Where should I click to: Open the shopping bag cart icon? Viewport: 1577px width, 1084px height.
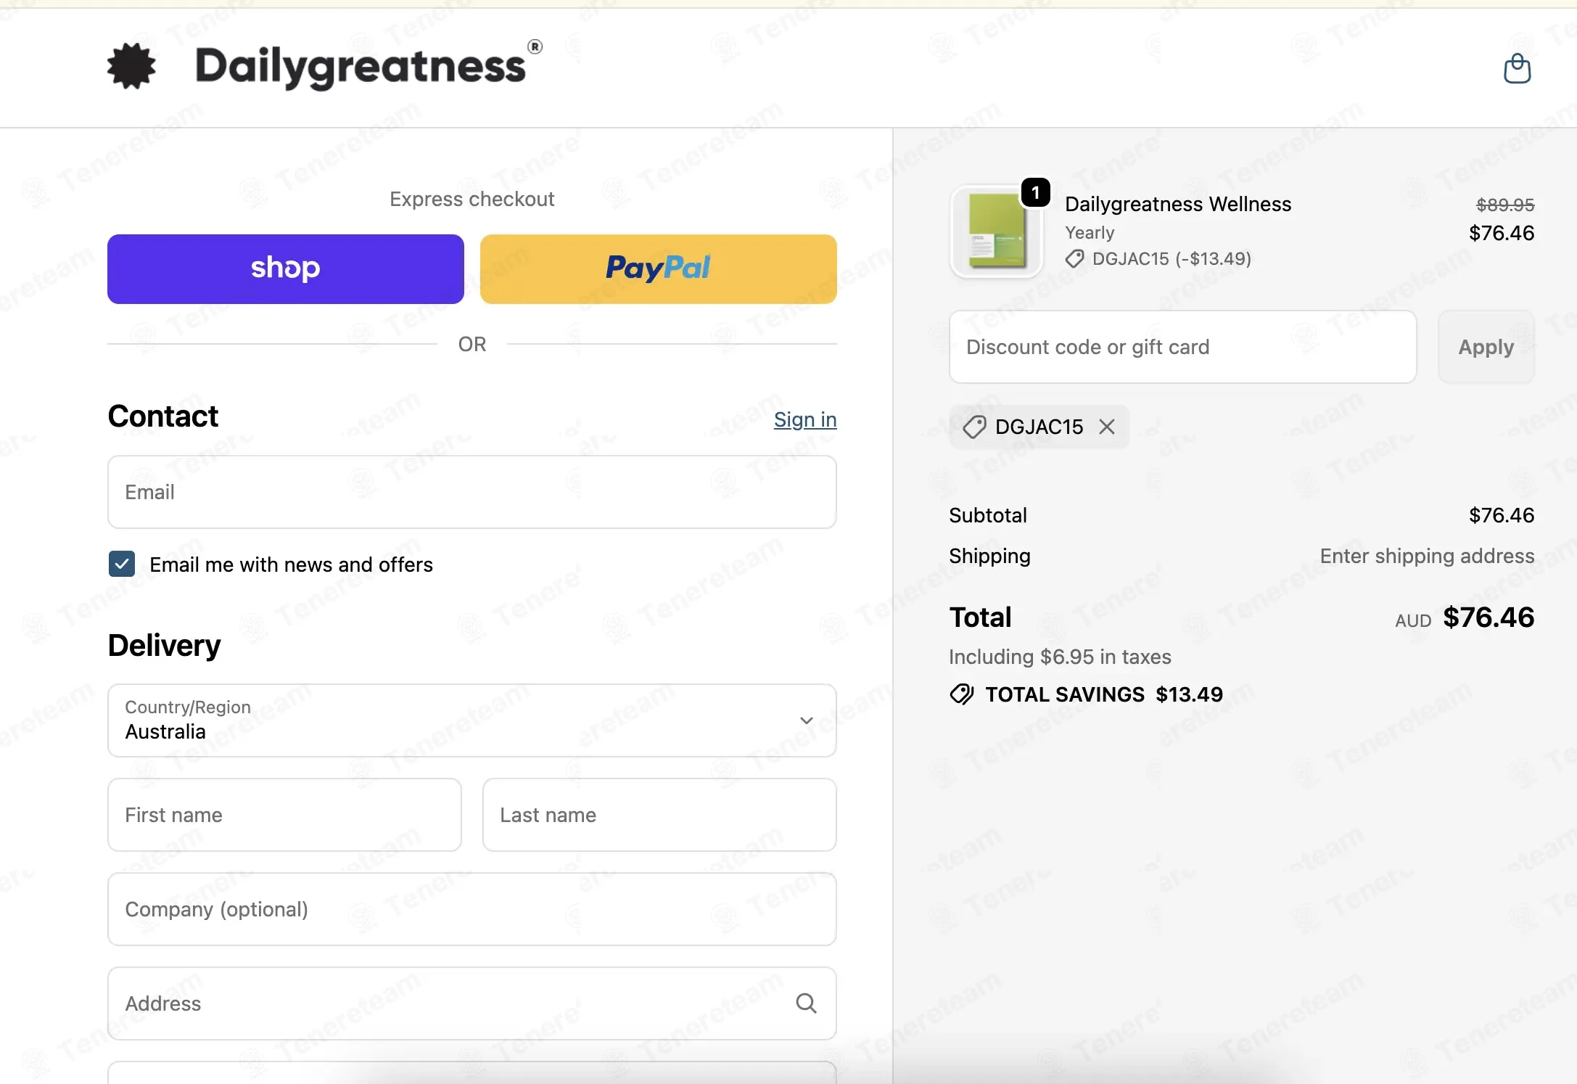tap(1517, 68)
